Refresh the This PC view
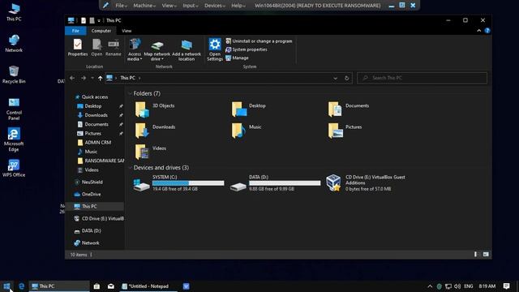The height and width of the screenshot is (292, 519). (346, 78)
